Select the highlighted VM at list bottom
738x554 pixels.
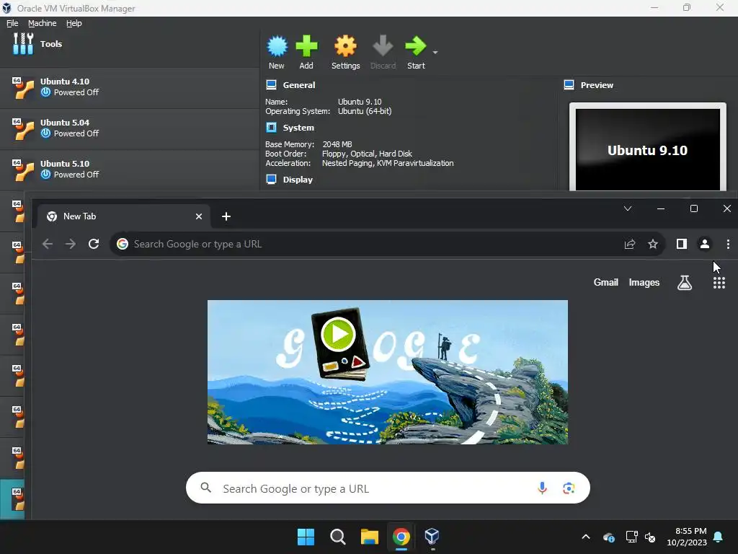pos(12,499)
